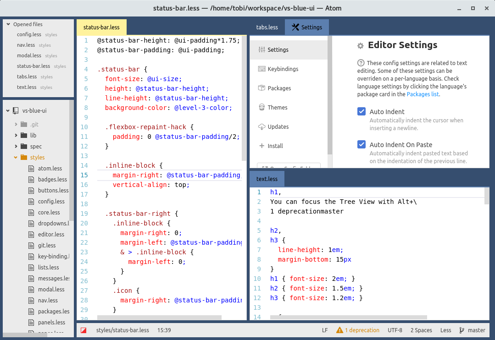Open the UTF-8 encoding selector

[x=395, y=330]
